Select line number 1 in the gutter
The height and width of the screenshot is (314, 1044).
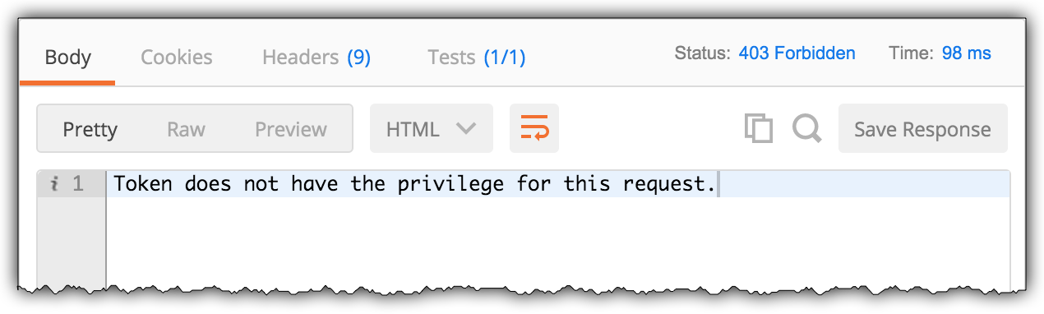[x=78, y=184]
